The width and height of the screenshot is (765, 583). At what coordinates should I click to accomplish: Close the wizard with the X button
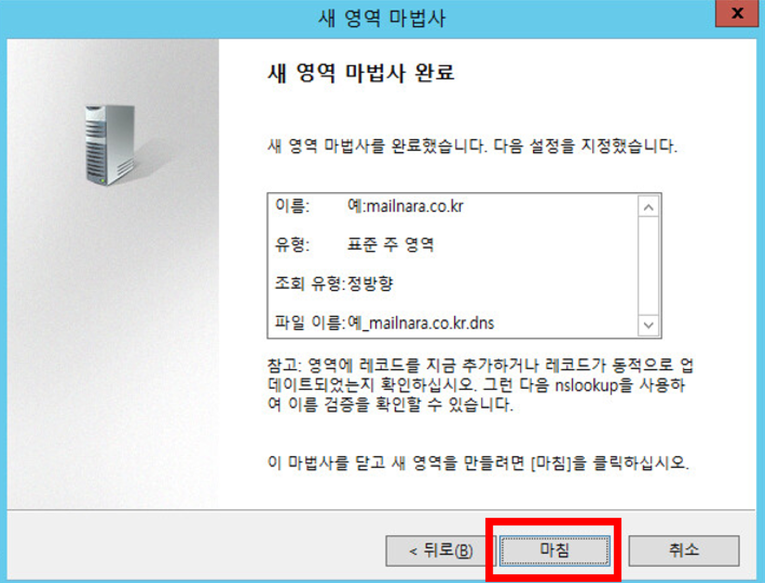click(x=737, y=13)
